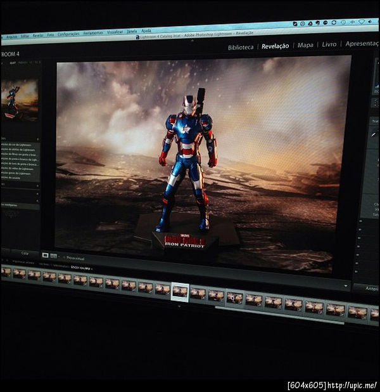This screenshot has width=380, height=392.
Task: Toggle bottommost collapsed panel switch on right
Action: pos(357,271)
